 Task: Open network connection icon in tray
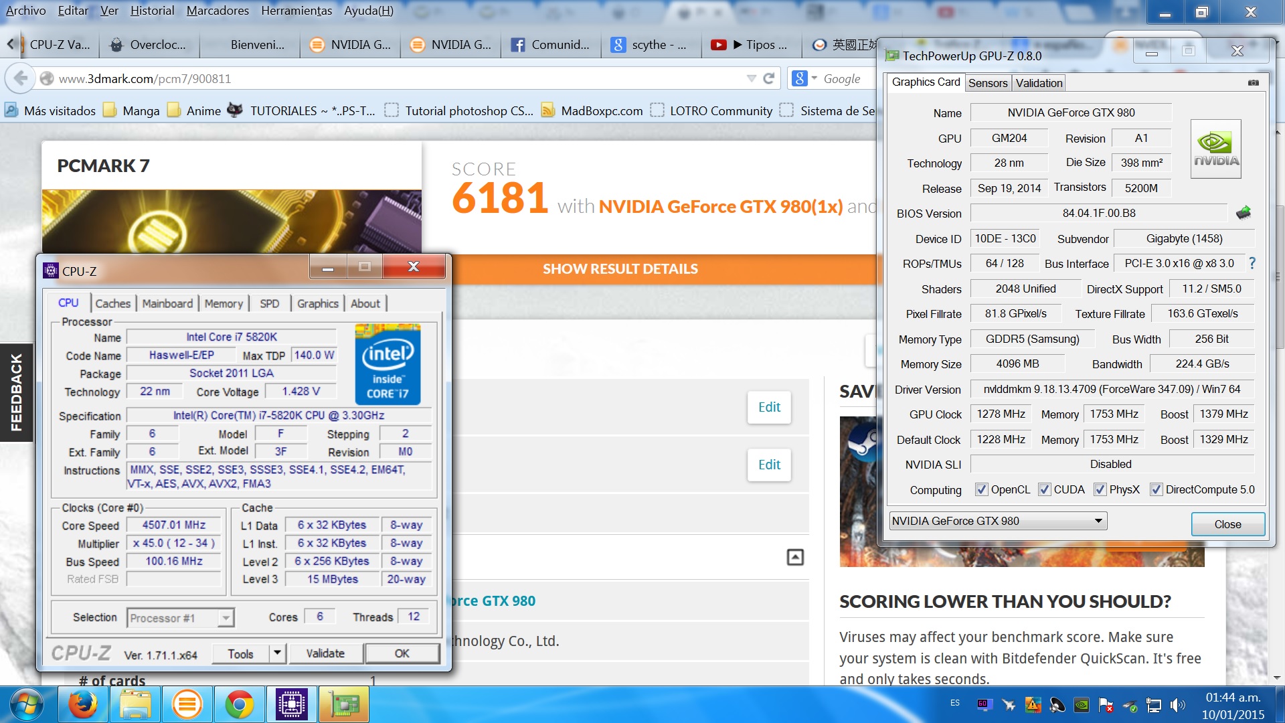[x=1153, y=704]
